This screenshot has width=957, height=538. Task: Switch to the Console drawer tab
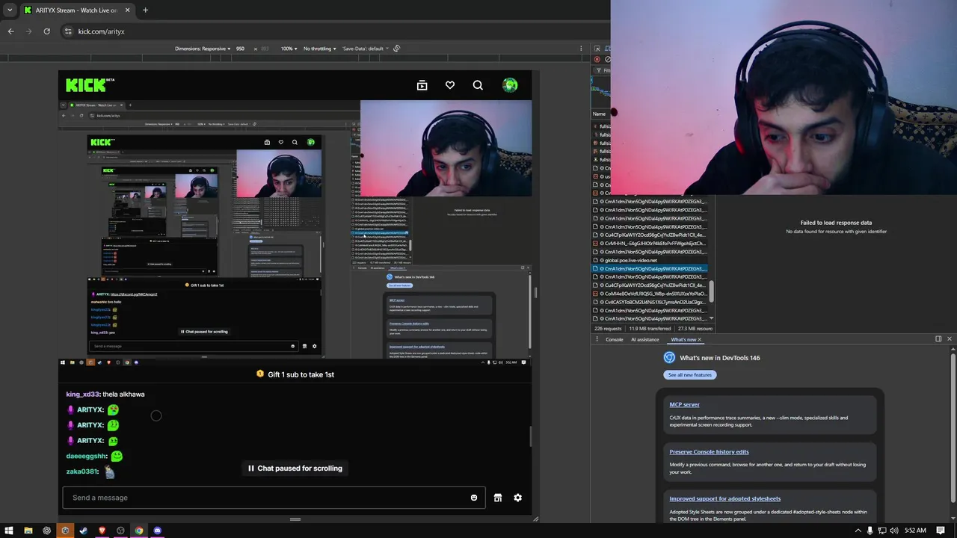tap(614, 339)
